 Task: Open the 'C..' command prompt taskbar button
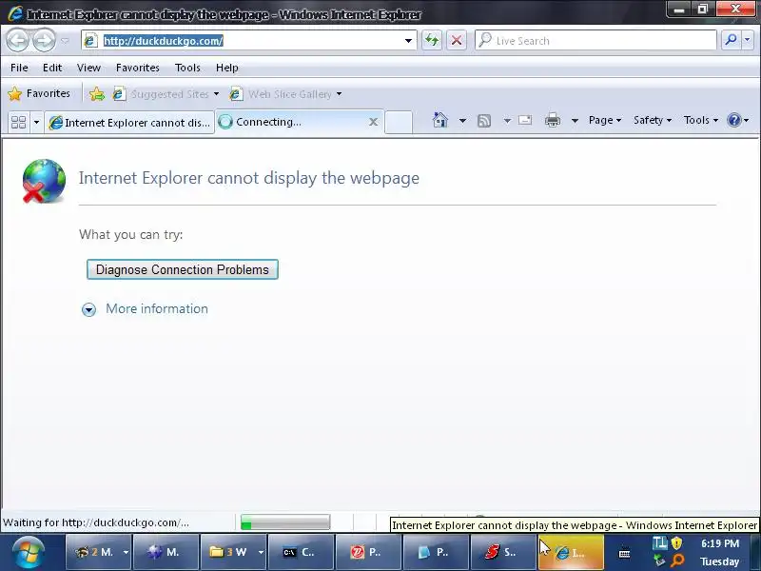point(301,552)
